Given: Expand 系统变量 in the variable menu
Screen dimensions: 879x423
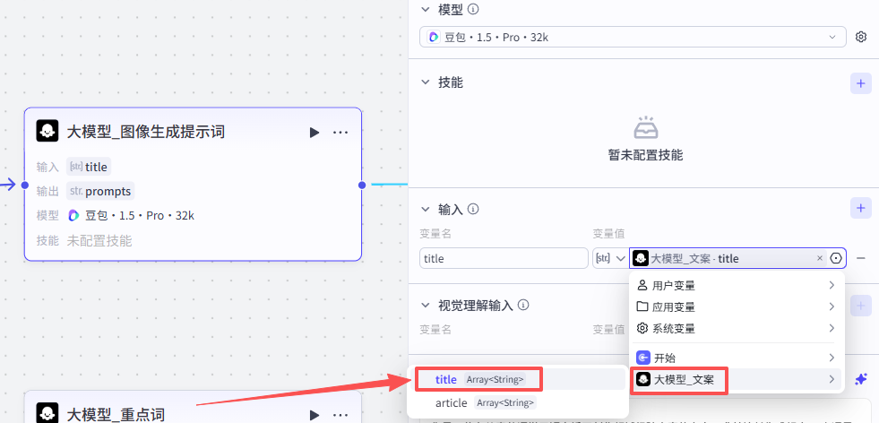Looking at the screenshot, I should pos(737,329).
